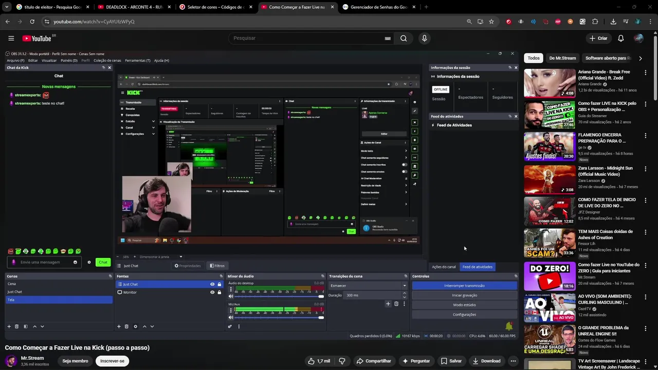Adjust the Mic/Aux volume slider

click(280, 318)
